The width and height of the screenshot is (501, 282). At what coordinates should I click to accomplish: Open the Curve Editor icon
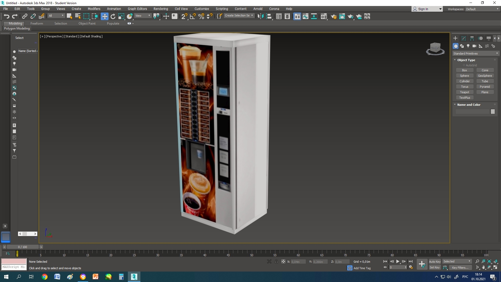click(306, 16)
